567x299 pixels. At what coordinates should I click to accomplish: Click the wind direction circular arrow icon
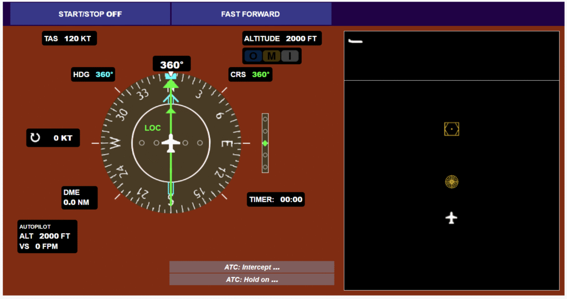tap(35, 138)
